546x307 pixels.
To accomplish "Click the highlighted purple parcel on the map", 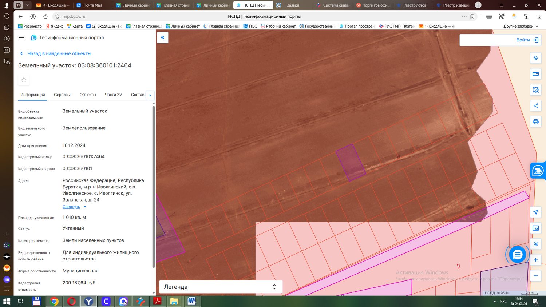I will point(351,162).
